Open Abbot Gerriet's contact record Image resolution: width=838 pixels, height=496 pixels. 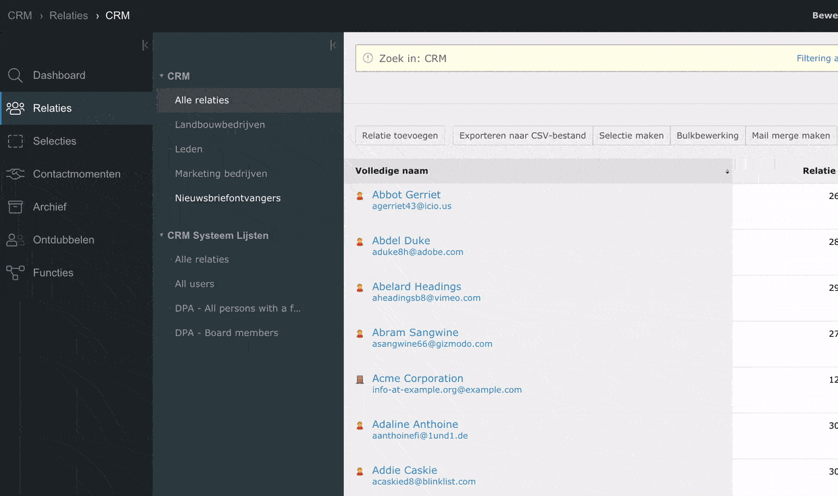[406, 195]
